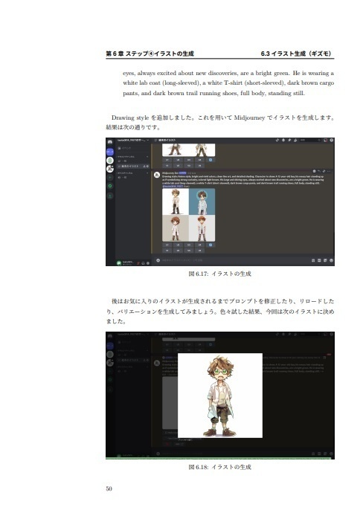The height and width of the screenshot is (516, 363).
Task: Click the blue reroll button below the image grid, Figure 6.17
Action: click(x=211, y=245)
